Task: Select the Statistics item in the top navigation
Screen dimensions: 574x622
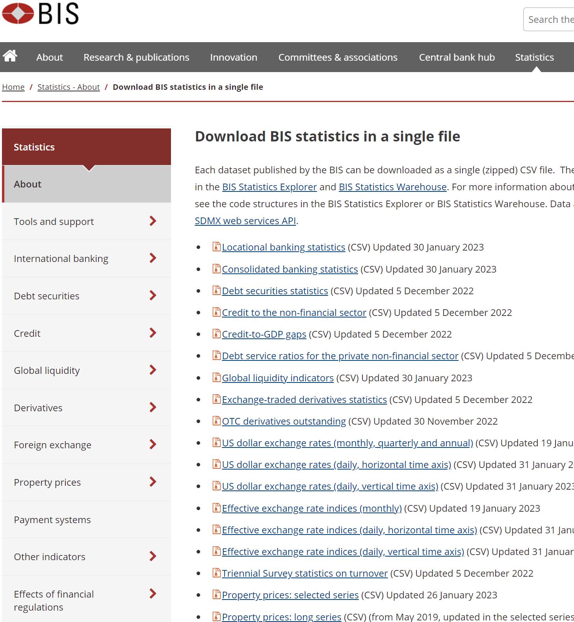Action: click(534, 58)
